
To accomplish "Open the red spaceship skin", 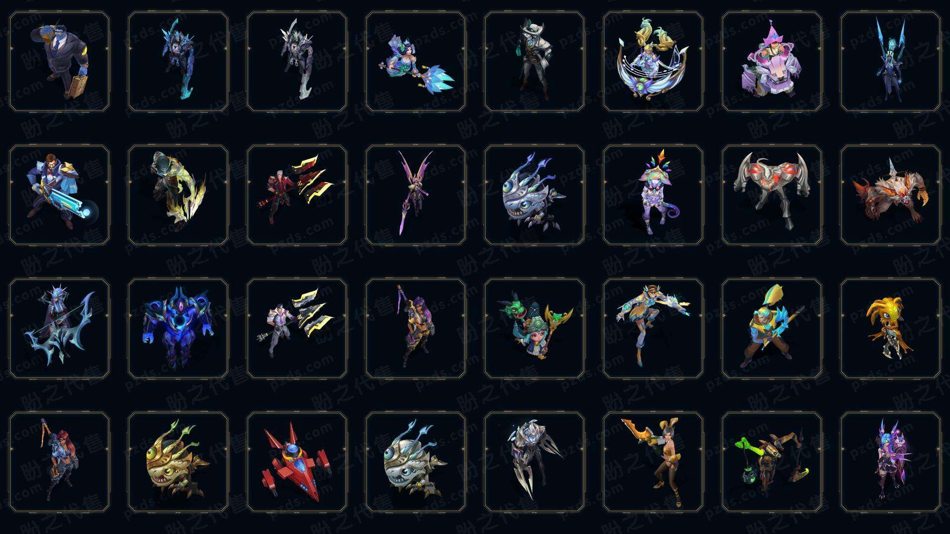I will coord(297,462).
